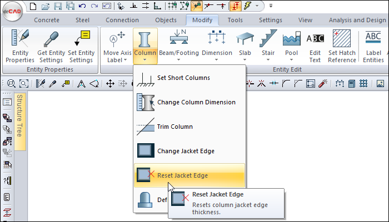Click the Set Entity Settings icon

point(81,40)
